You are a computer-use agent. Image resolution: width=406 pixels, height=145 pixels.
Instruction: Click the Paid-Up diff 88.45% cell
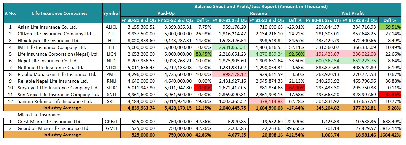203,54
